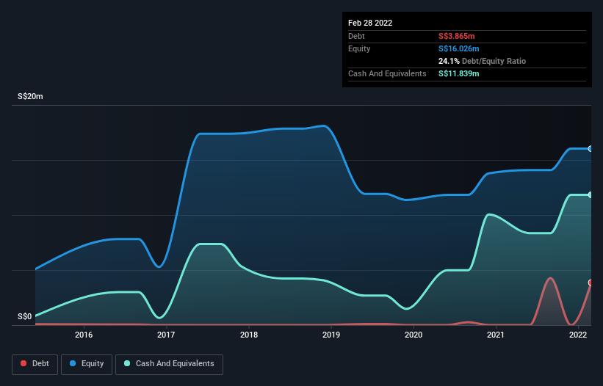The width and height of the screenshot is (603, 386).
Task: Click the tooltip Equity row label
Action: (359, 48)
